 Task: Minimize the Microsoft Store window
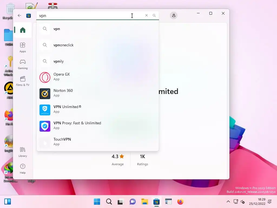pos(198,13)
